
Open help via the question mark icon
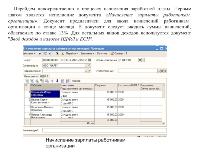126,53
